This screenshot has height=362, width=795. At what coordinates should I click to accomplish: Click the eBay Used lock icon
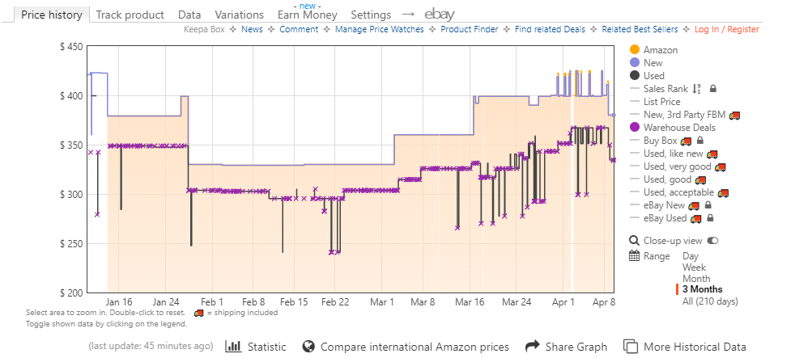[710, 219]
